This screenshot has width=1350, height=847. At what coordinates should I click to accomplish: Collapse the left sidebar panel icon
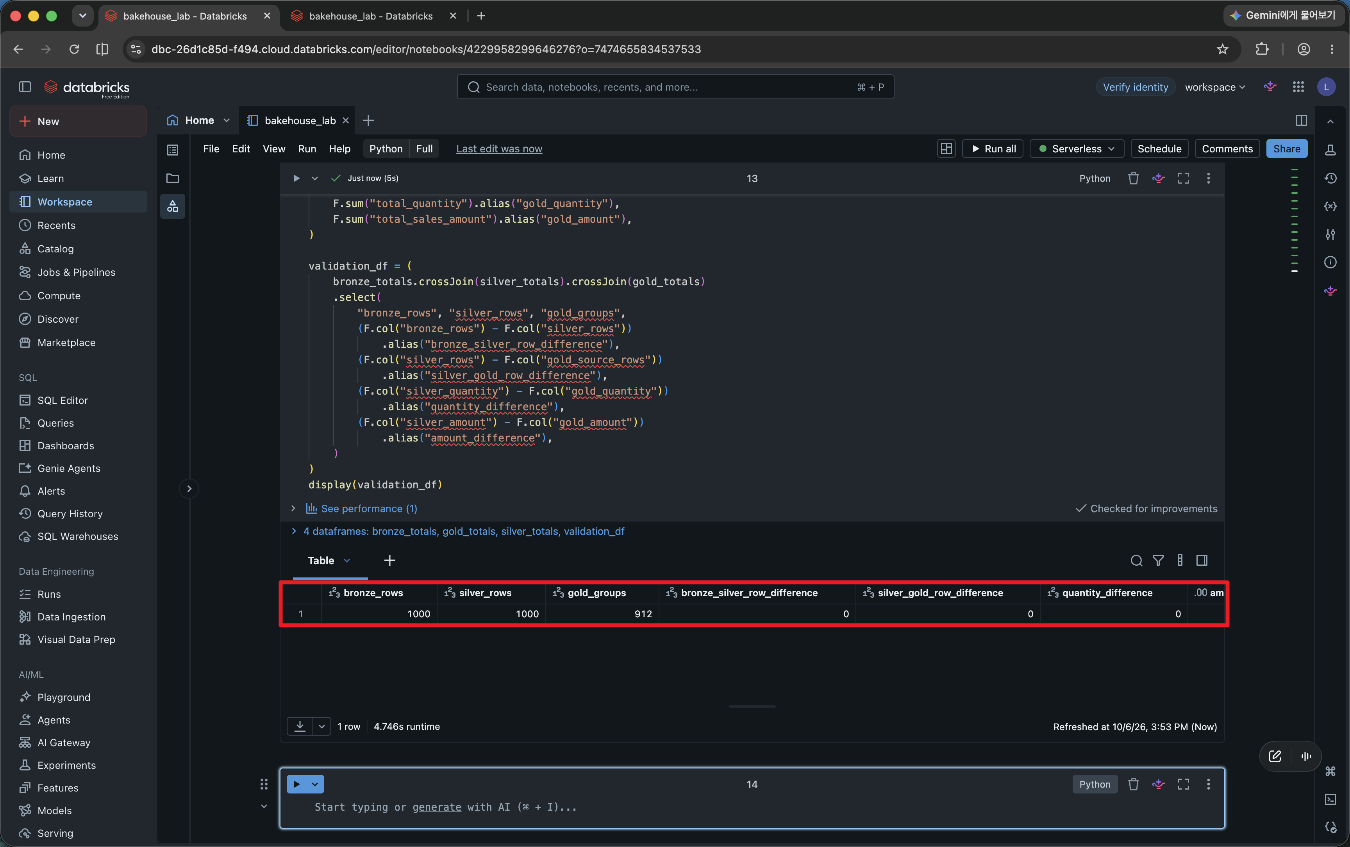coord(25,87)
